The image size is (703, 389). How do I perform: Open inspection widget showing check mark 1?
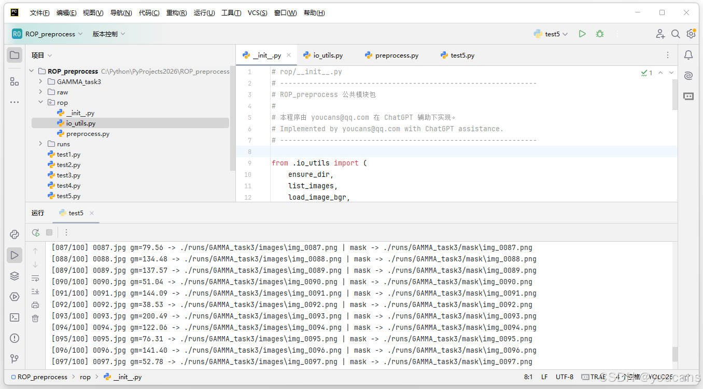(646, 73)
